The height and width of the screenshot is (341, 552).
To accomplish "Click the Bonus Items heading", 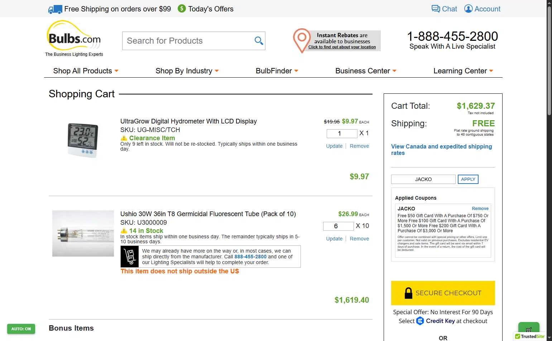I will click(71, 328).
